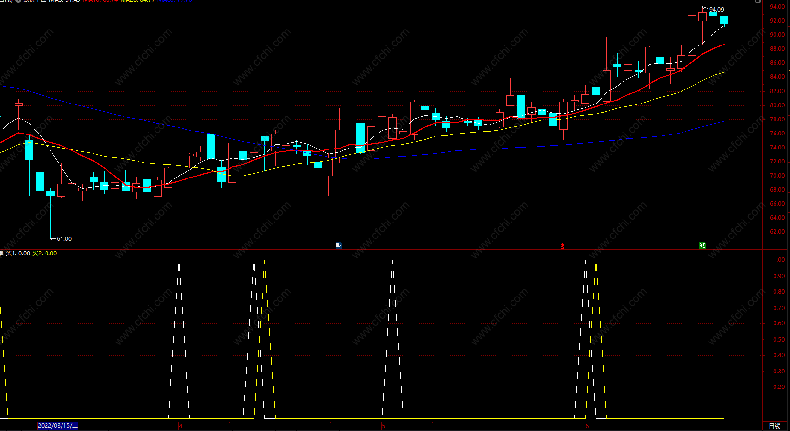Click the 买2: 0.00 indicator value
790x431 pixels.
pos(45,253)
